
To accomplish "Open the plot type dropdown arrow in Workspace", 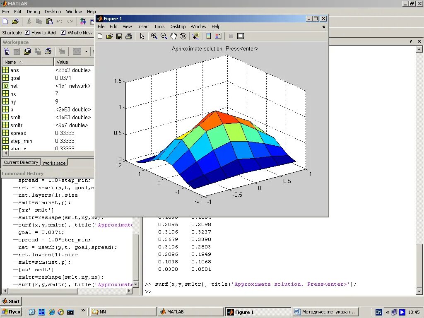I will click(86, 51).
